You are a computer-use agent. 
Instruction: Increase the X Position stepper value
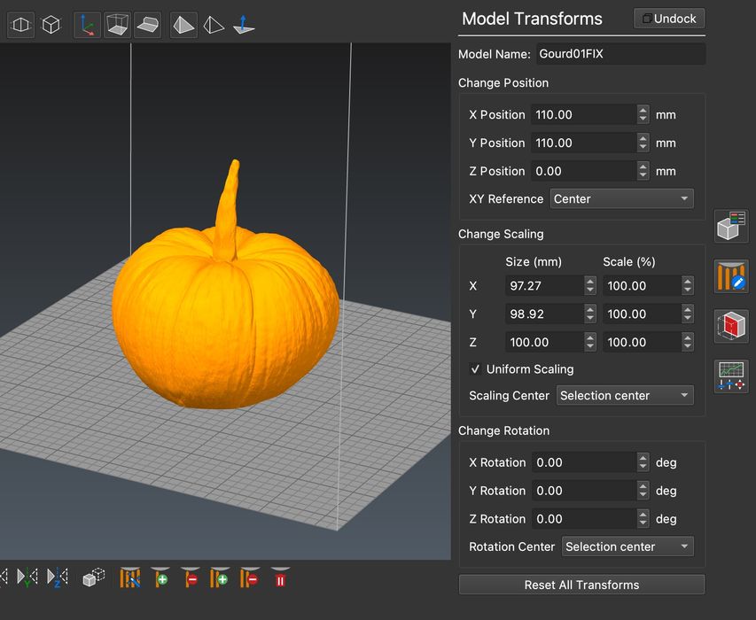[x=643, y=111]
